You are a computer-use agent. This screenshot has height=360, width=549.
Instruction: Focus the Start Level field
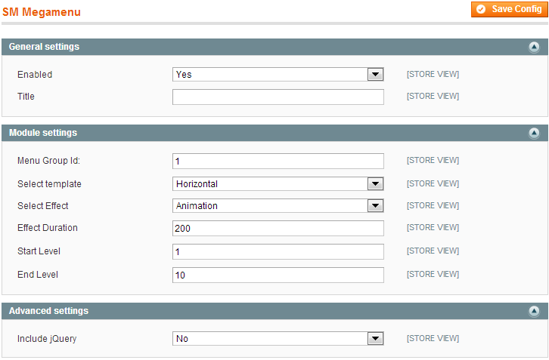(x=278, y=251)
